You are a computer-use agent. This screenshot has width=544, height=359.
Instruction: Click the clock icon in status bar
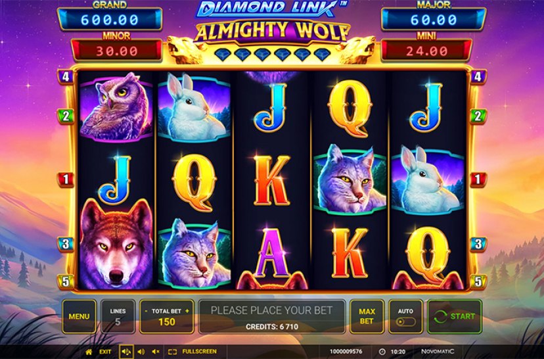point(382,352)
